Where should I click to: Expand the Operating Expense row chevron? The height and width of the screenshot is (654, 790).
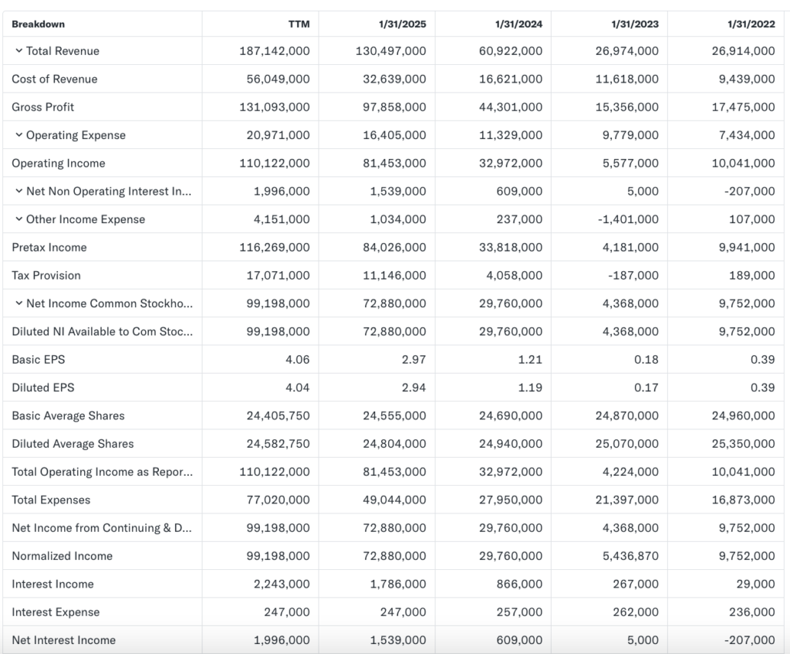point(19,135)
